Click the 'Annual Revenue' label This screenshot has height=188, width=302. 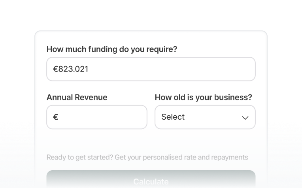(77, 98)
